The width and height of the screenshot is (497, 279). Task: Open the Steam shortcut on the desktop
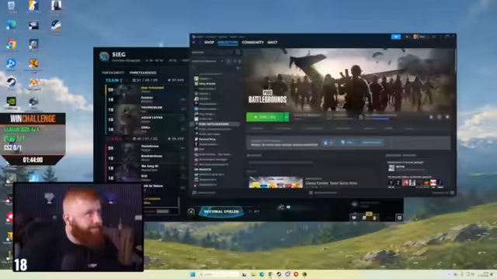pyautogui.click(x=11, y=82)
